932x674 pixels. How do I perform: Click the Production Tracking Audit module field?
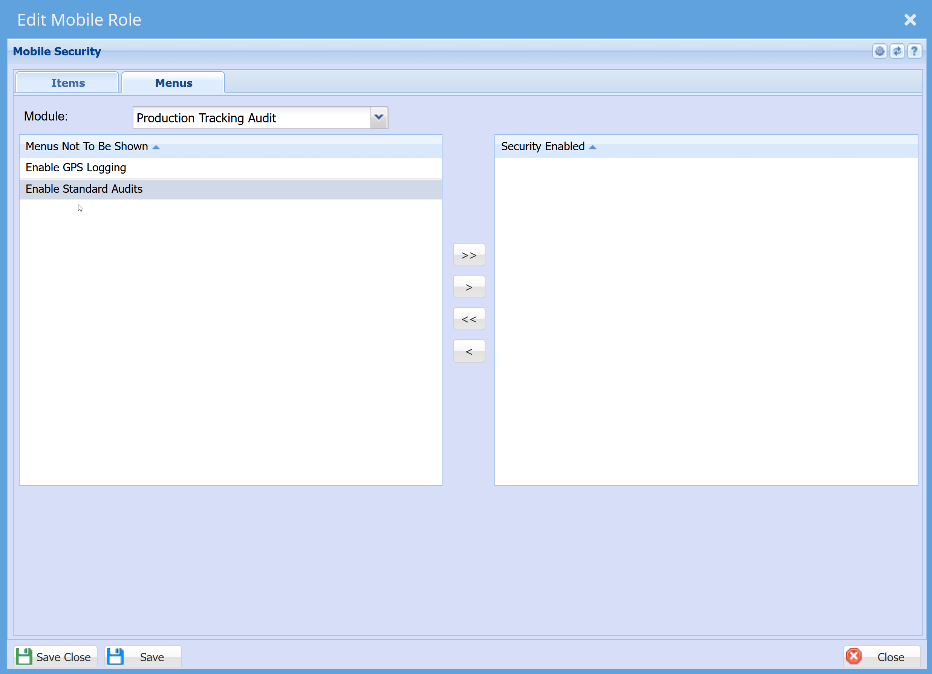(x=251, y=118)
